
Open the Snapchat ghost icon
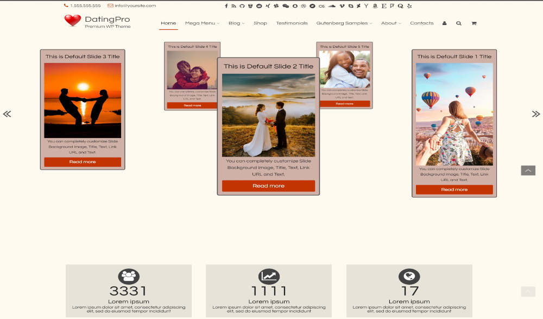[x=295, y=6]
